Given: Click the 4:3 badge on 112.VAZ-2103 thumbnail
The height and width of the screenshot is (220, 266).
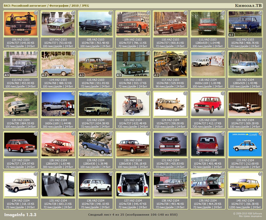Looking at the screenshot, I should pos(231,35).
